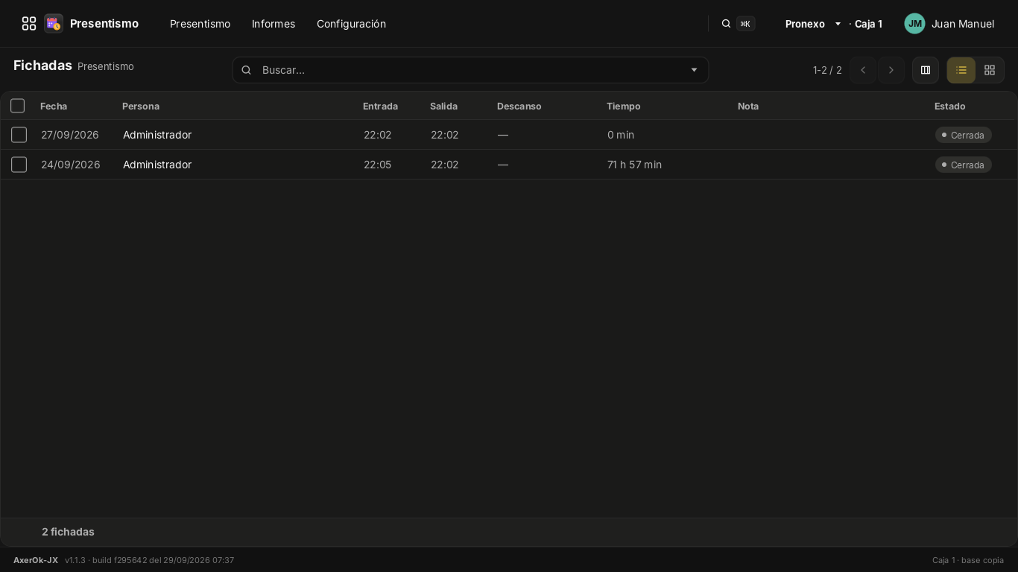Screen dimensions: 1018x572
Task: Open the Informes menu
Action: [x=274, y=24]
